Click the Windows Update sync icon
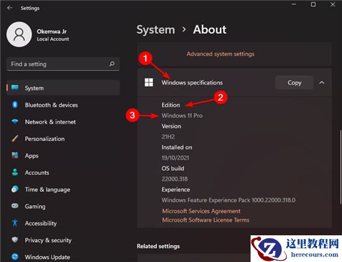Screen dimensions: 342x262 [x=15, y=257]
